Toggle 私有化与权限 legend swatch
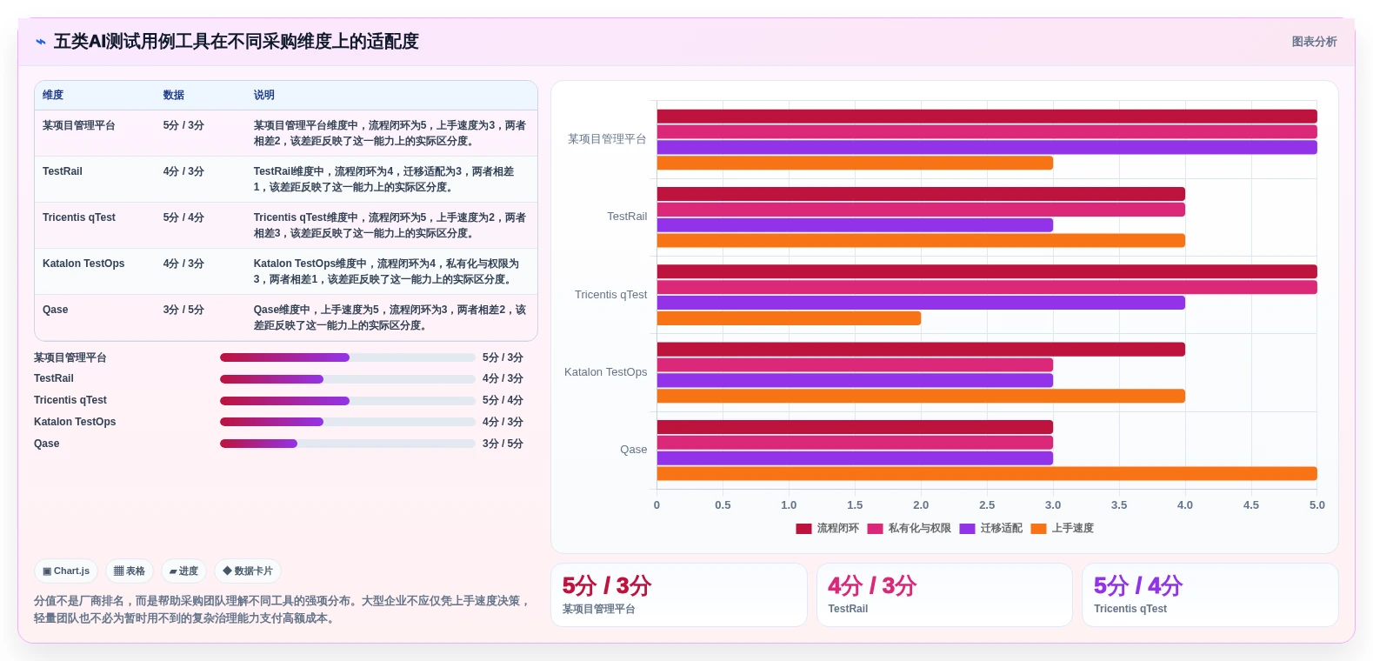 pyautogui.click(x=875, y=529)
